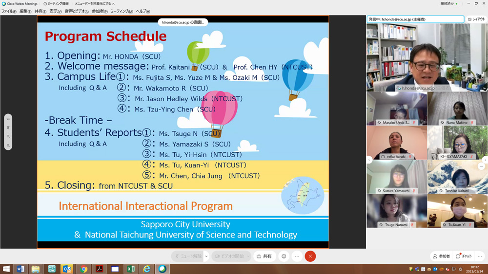Open the 表示 menu
488x274 pixels.
[56, 12]
